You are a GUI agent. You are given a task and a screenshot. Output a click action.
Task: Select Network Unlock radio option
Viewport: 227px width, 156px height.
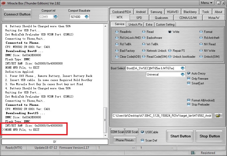click(x=144, y=51)
